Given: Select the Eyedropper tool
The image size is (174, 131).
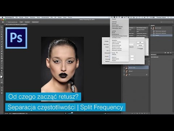Looking at the screenshot, I should pyautogui.click(x=2, y=39).
